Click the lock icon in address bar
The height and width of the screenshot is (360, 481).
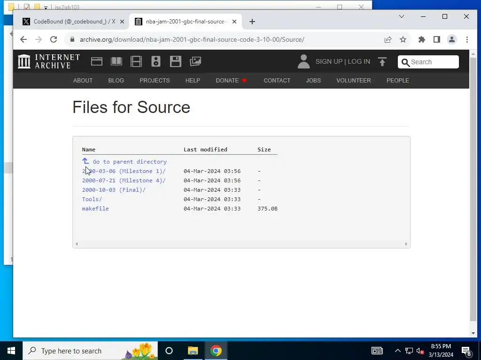[x=72, y=39]
